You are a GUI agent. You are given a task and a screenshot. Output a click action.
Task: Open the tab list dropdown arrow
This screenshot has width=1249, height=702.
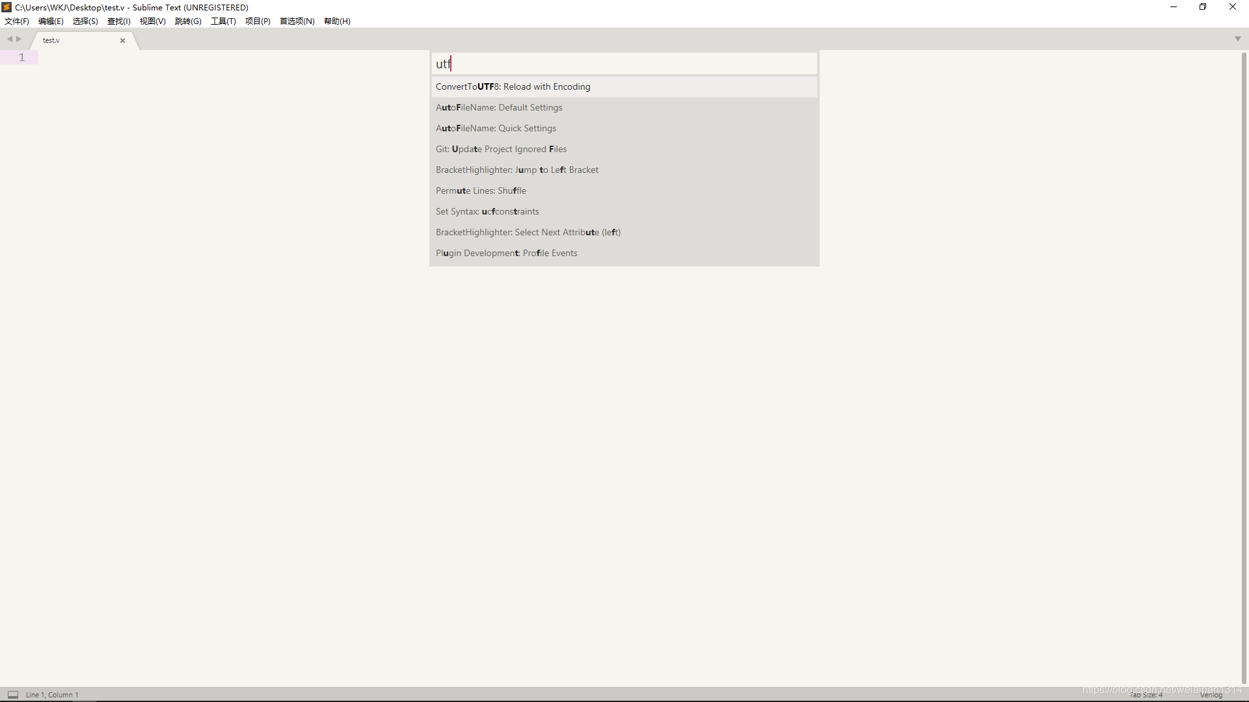[x=1237, y=39]
